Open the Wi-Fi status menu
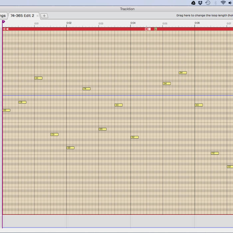 223,3
